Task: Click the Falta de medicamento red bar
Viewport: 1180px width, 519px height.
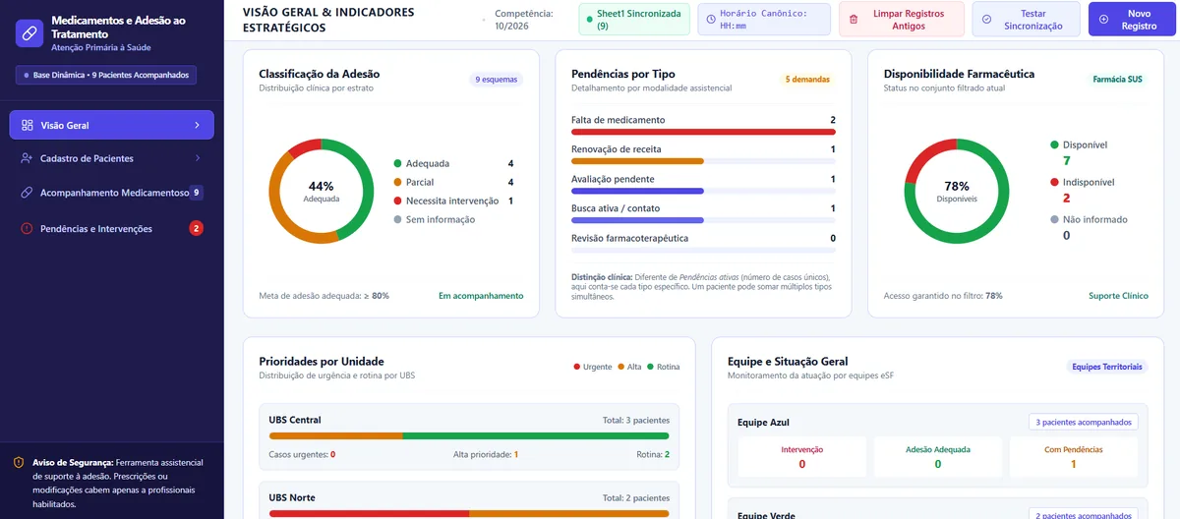Action: [x=703, y=132]
